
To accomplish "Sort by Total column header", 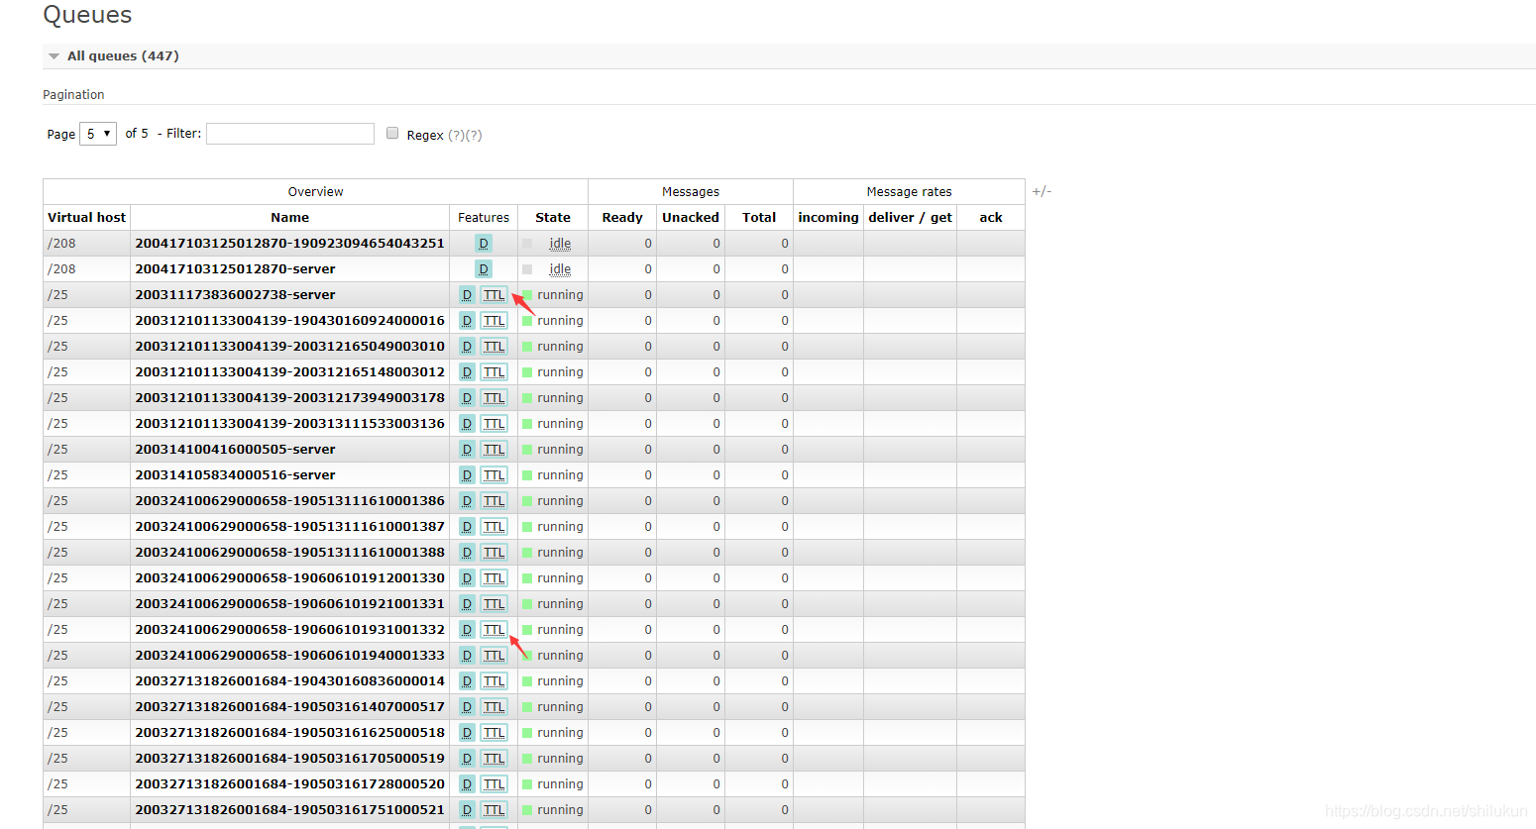I will coord(759,218).
